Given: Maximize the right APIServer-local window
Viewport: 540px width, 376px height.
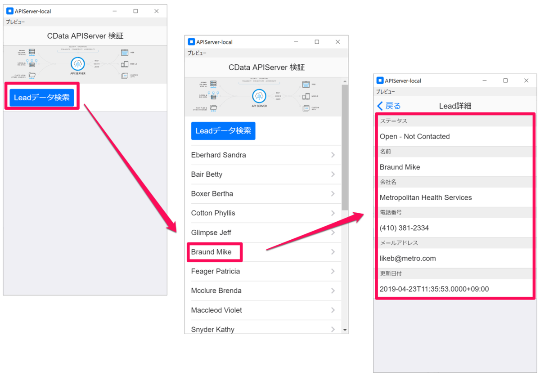Looking at the screenshot, I should 505,81.
